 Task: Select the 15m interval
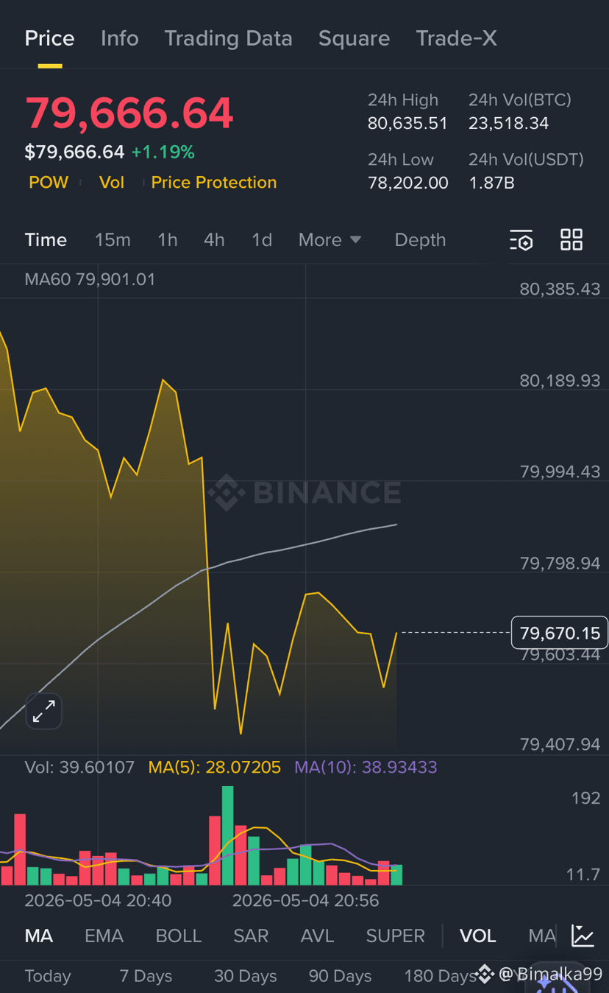click(113, 240)
